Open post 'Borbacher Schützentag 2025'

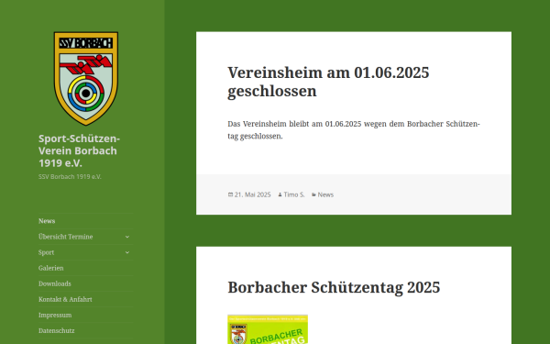[x=334, y=287]
